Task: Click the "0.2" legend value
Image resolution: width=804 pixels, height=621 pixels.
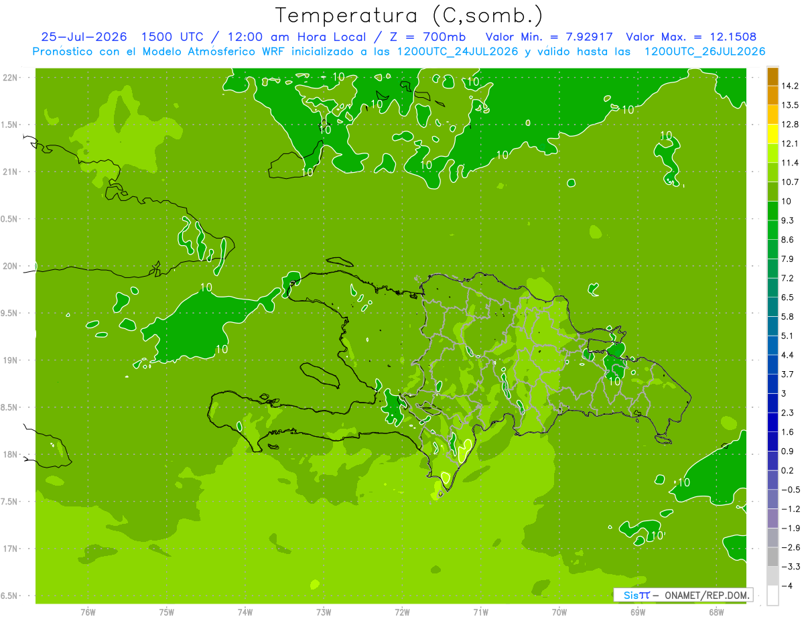Action: coord(787,471)
